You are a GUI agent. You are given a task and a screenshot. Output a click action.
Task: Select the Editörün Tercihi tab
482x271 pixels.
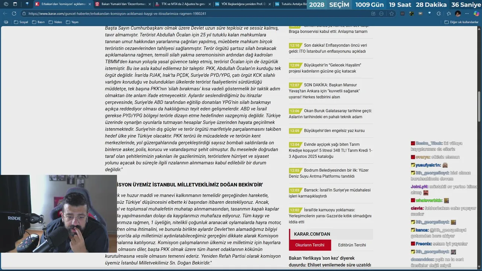coord(352,245)
